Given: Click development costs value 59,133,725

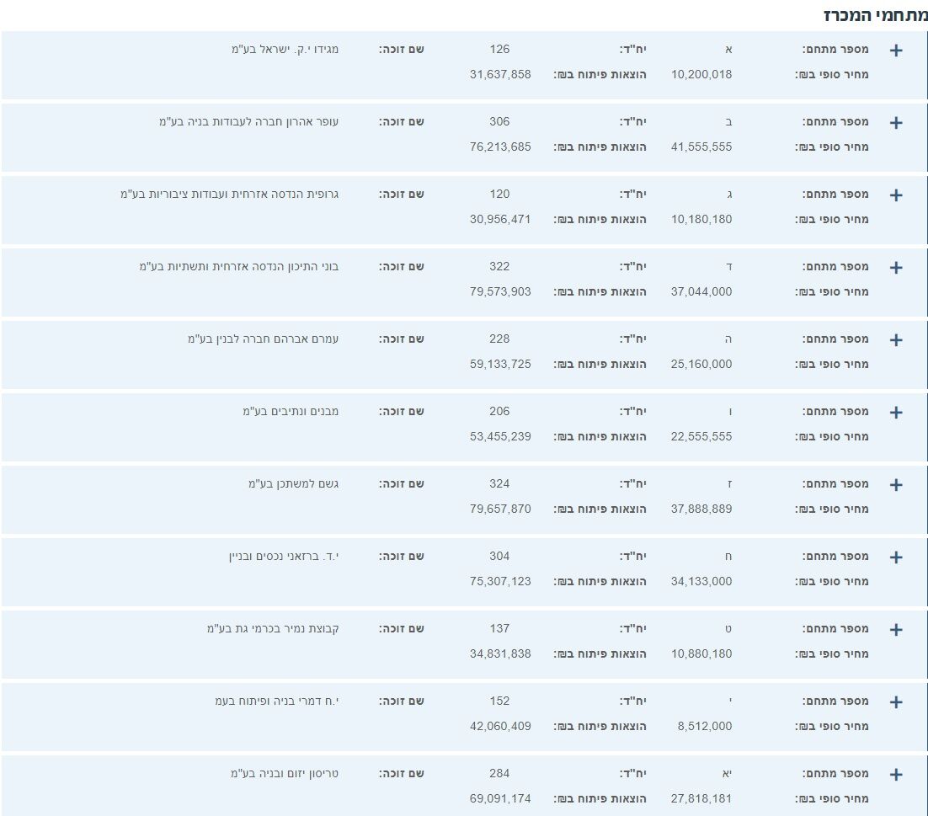Looking at the screenshot, I should coord(500,364).
